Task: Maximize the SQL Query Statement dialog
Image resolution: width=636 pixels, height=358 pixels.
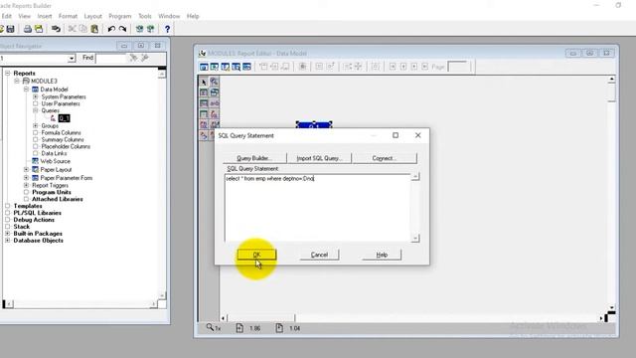Action: pyautogui.click(x=396, y=135)
